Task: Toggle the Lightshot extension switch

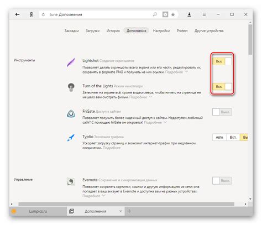Action: pyautogui.click(x=222, y=61)
